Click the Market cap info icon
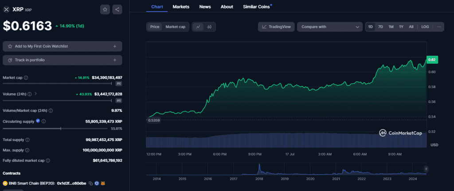The width and height of the screenshot is (454, 191). [26, 78]
